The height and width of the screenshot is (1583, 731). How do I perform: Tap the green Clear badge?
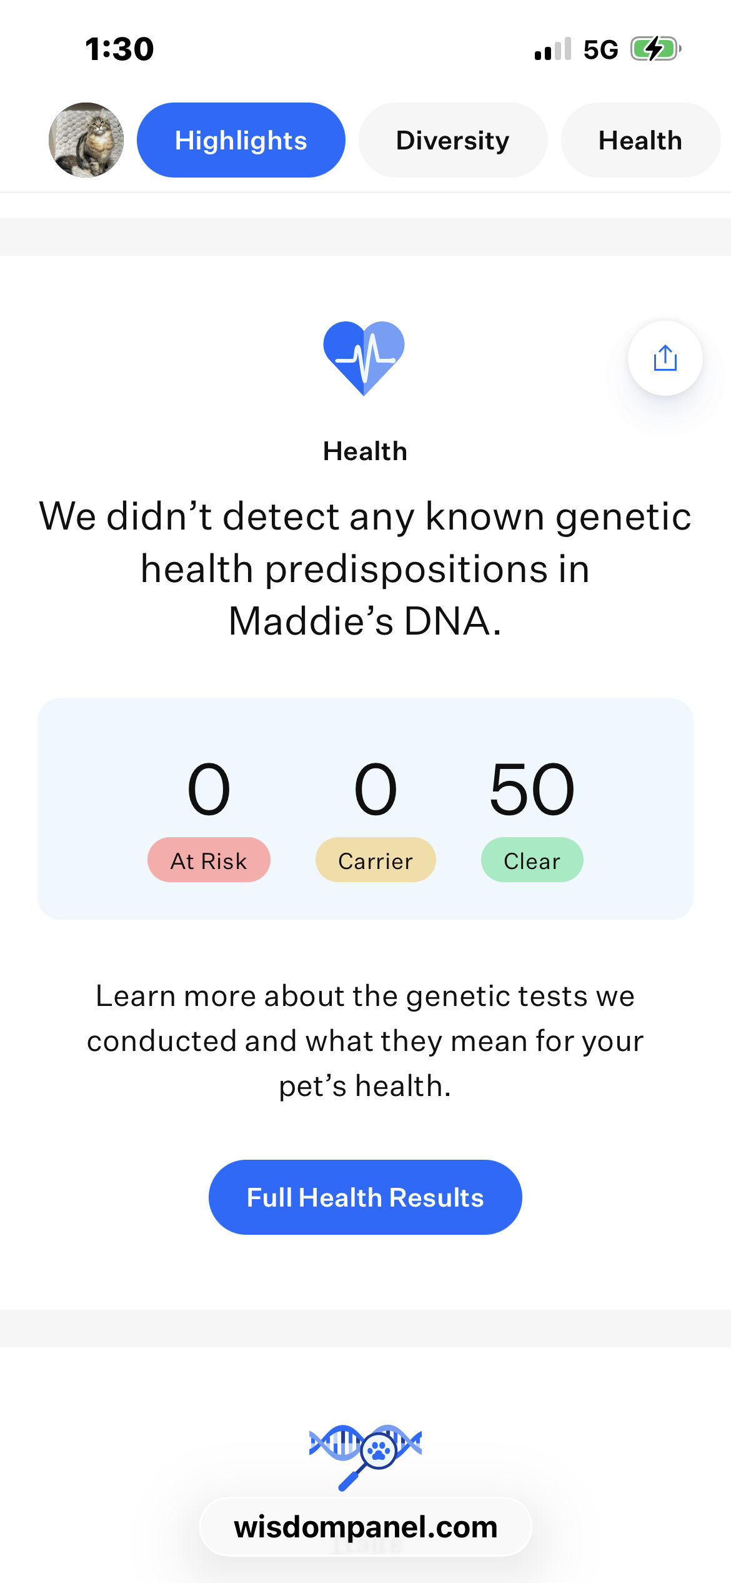click(x=532, y=860)
